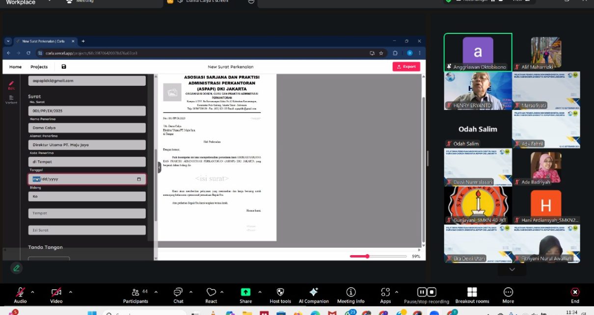Screen dimensions: 594x315
Task: Adjust the zoom slider at 59%
Action: coord(367,256)
